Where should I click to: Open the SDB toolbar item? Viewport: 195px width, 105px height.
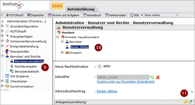coord(134,15)
